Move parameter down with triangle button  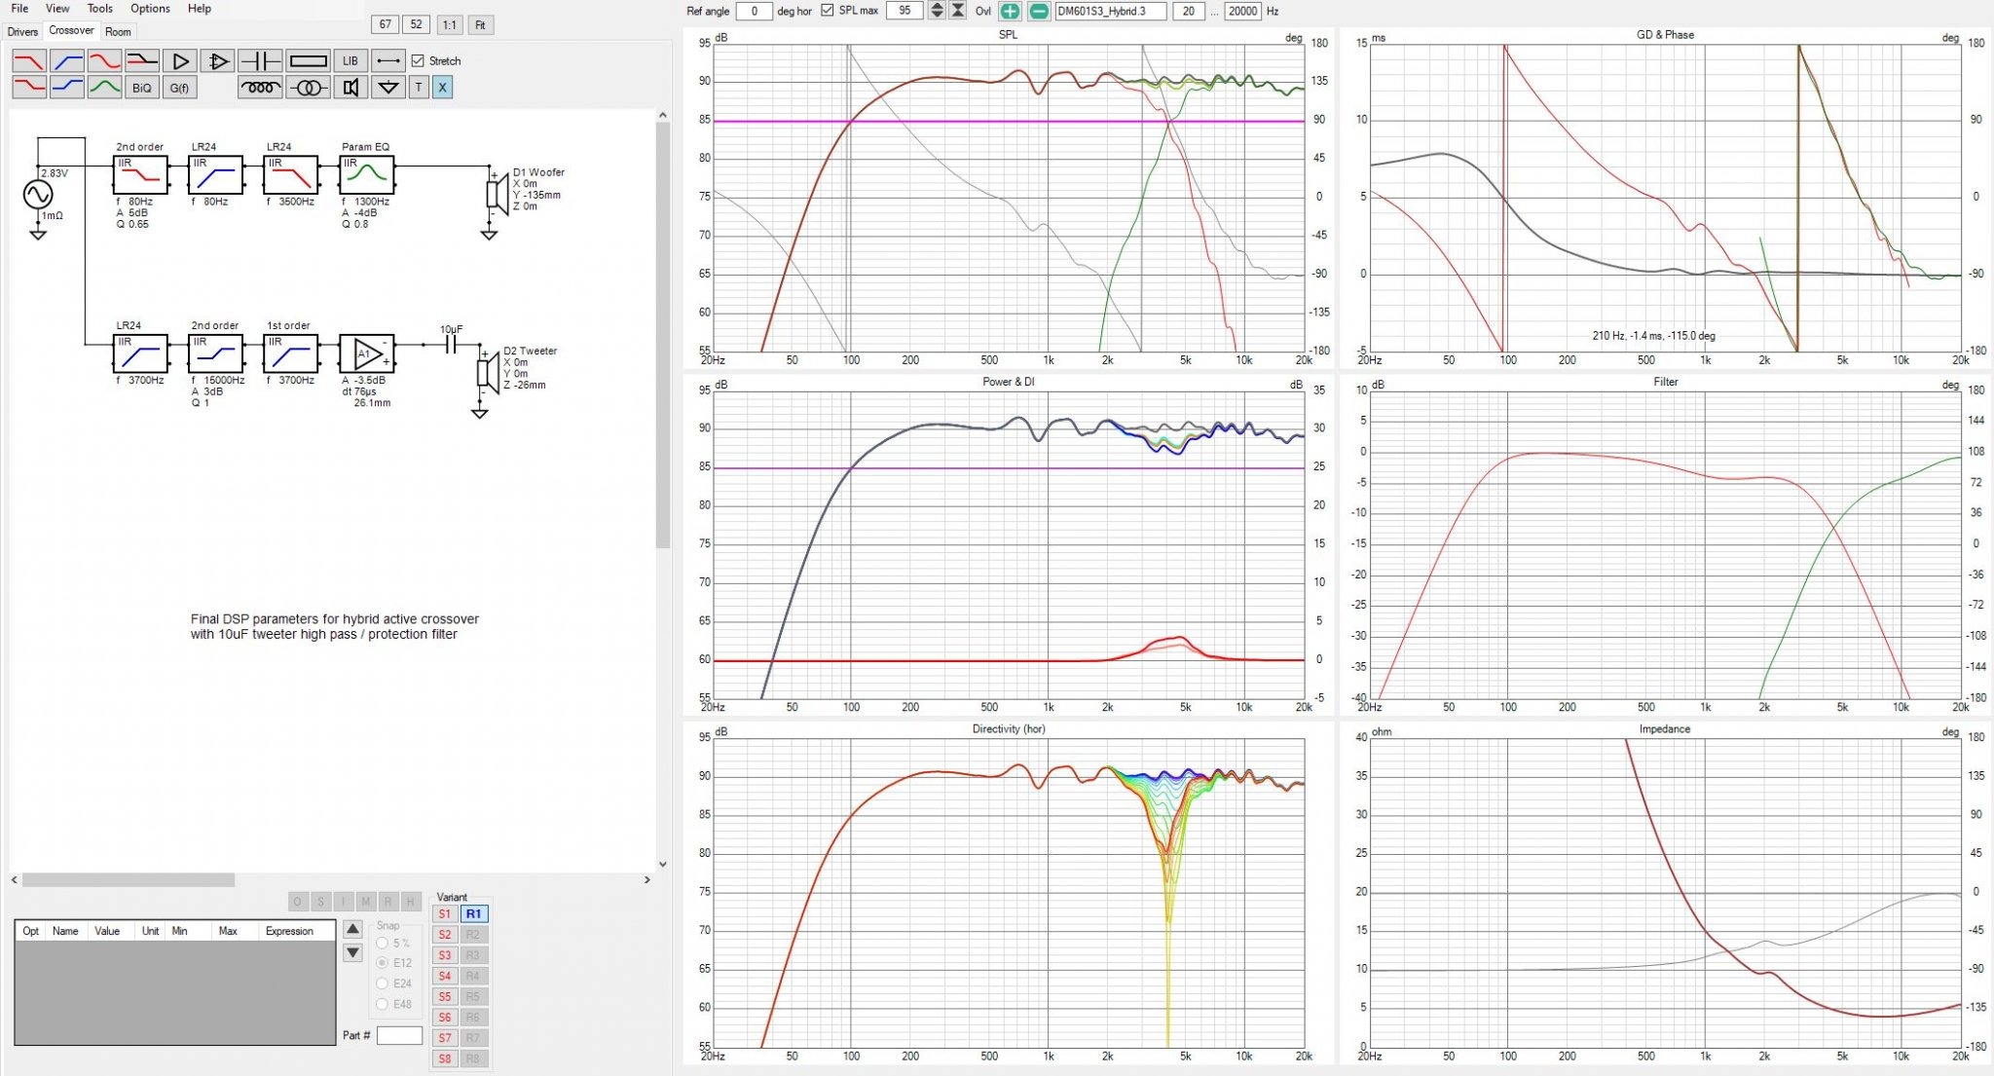[x=353, y=952]
